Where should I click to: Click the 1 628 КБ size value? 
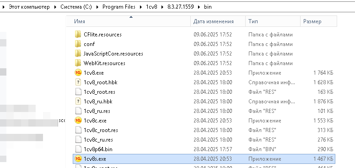coord(323,82)
